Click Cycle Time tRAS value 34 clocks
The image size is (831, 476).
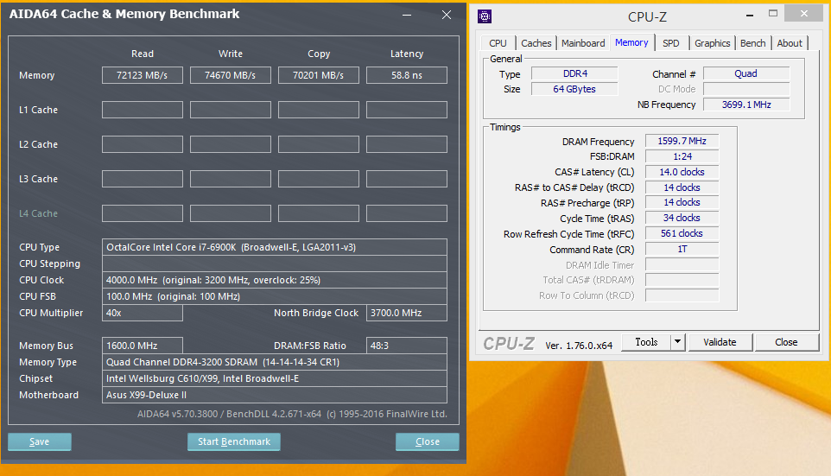click(x=682, y=218)
